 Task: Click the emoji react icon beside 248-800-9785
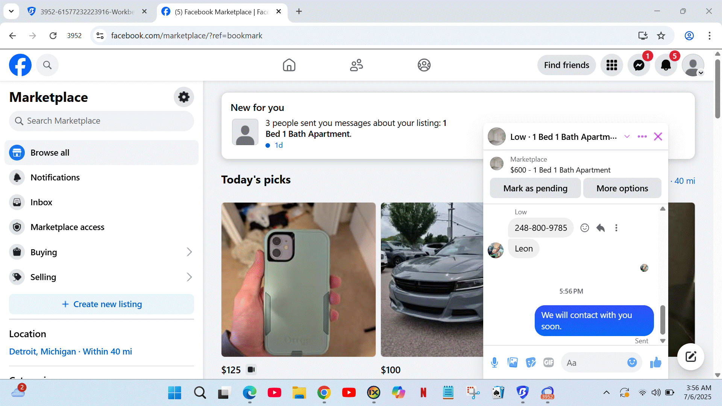(x=584, y=228)
